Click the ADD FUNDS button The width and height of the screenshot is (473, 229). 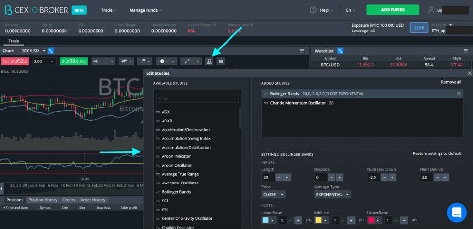pos(392,10)
